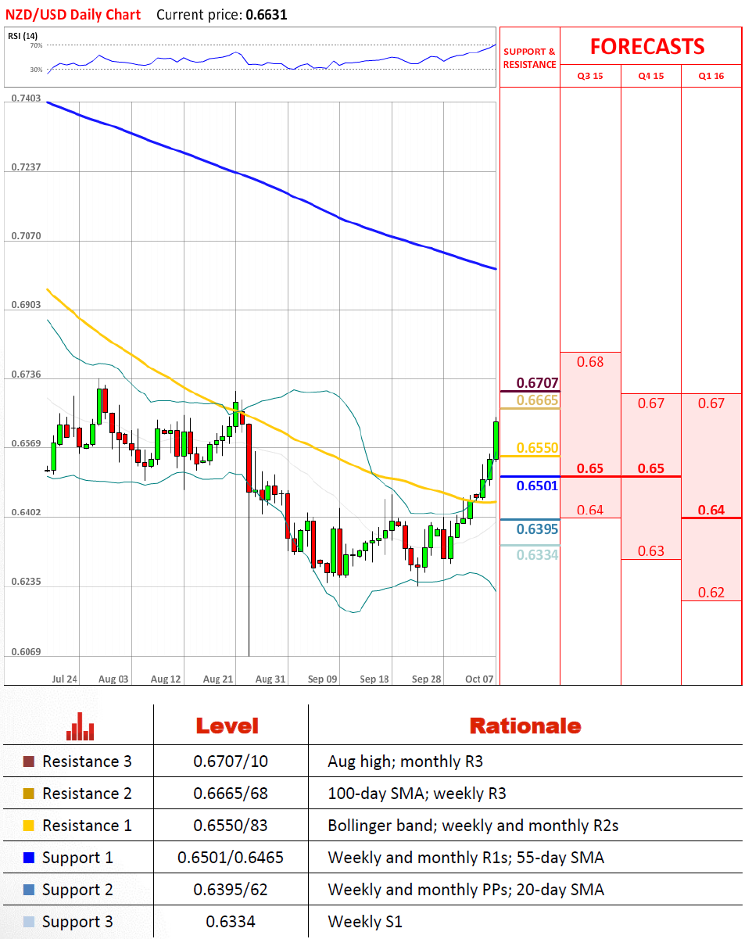752x939 pixels.
Task: Click the 0.6501/0.6465 level cell
Action: tap(231, 858)
